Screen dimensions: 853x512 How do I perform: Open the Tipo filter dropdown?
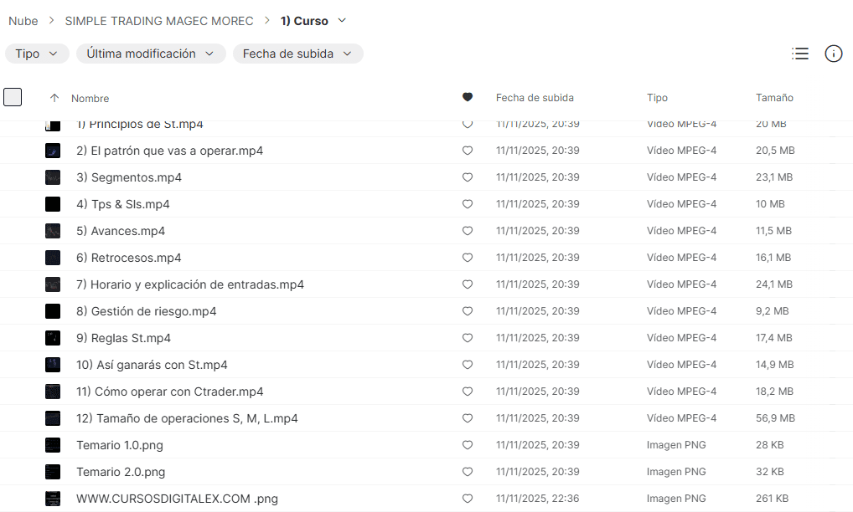(x=37, y=54)
